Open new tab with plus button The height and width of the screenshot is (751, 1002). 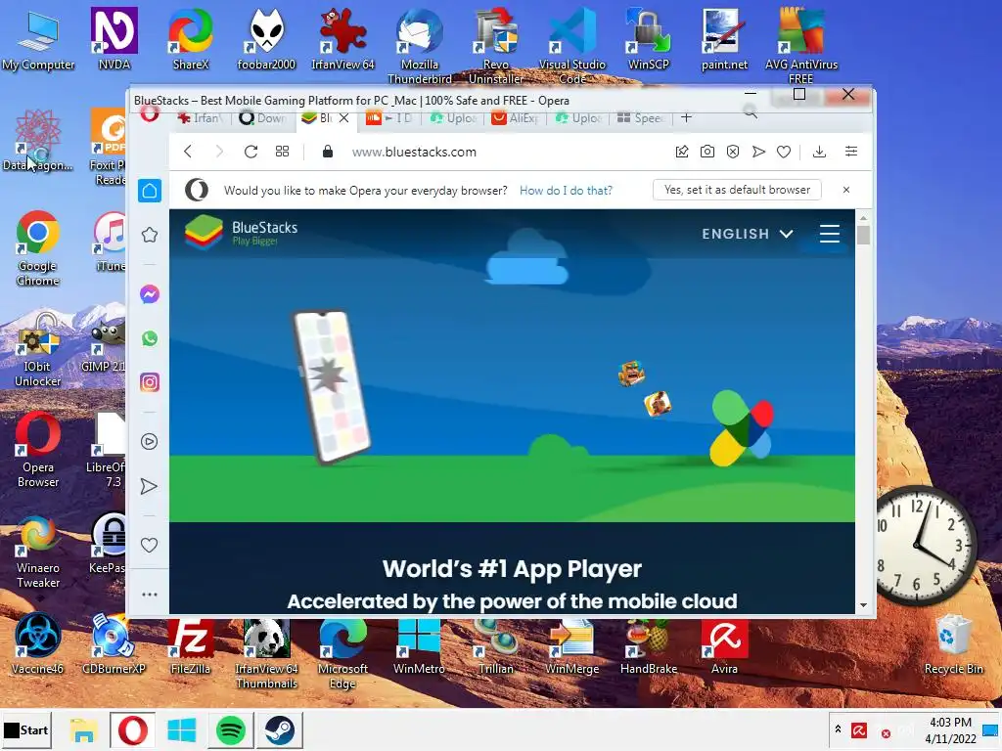pos(686,117)
